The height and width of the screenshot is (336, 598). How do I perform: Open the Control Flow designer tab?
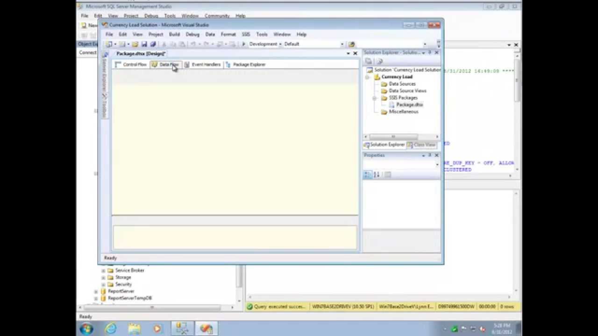[131, 64]
